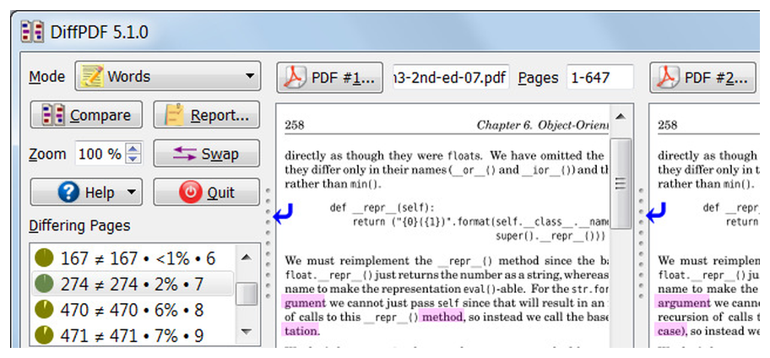This screenshot has height=358, width=770.
Task: Open the Mode dropdown showing Words
Action: pos(167,76)
